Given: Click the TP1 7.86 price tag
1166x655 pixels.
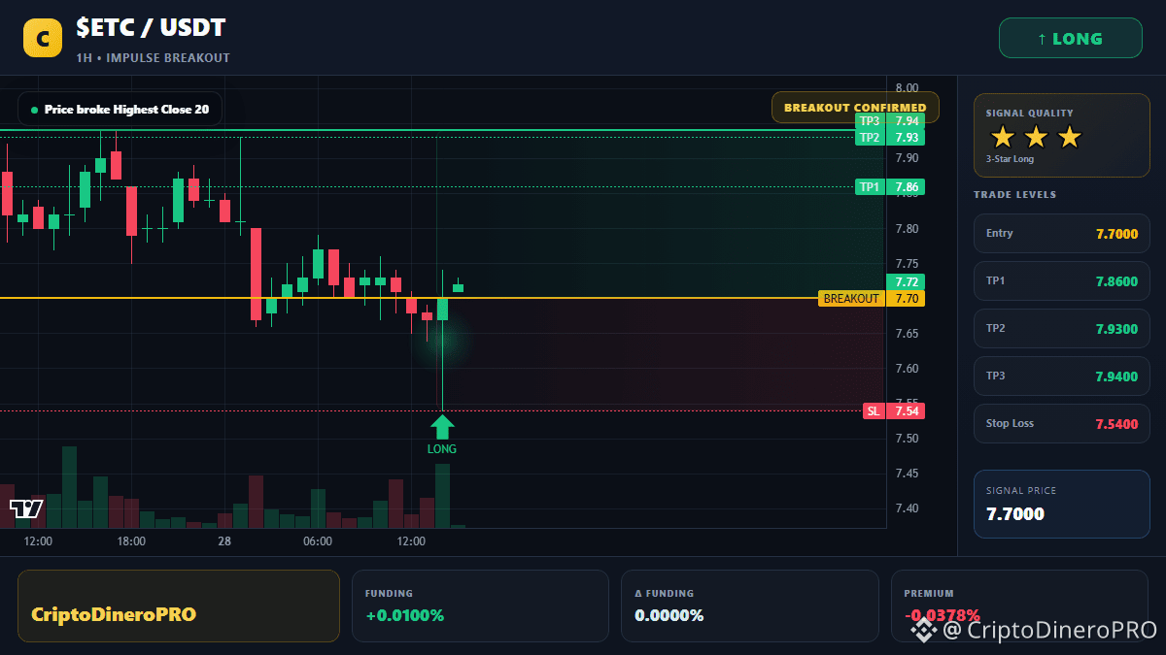Looking at the screenshot, I should [889, 186].
